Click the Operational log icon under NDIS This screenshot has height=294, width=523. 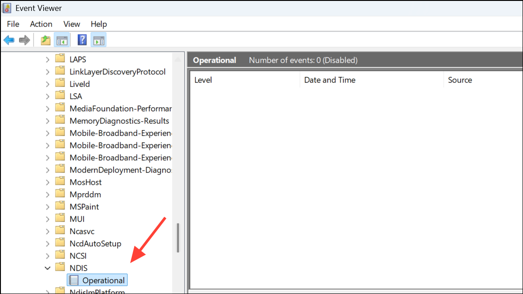coord(74,280)
